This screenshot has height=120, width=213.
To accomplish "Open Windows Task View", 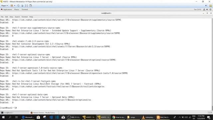I will (16, 117).
